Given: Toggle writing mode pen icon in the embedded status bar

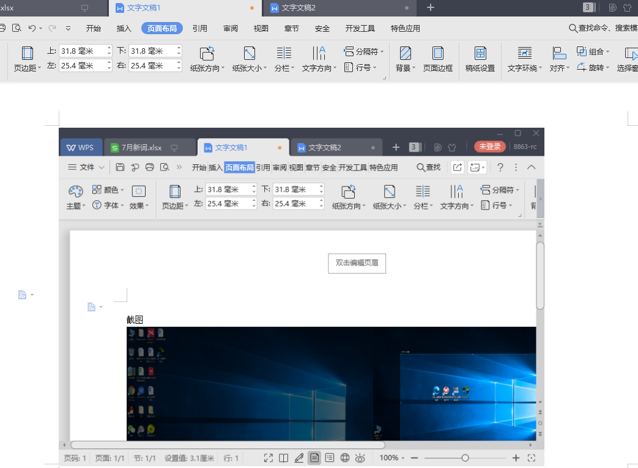Looking at the screenshot, I should click(x=299, y=458).
